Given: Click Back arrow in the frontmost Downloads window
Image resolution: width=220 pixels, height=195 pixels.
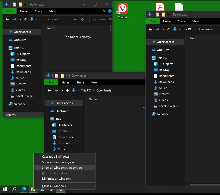Looking at the screenshot, I should [150, 29].
